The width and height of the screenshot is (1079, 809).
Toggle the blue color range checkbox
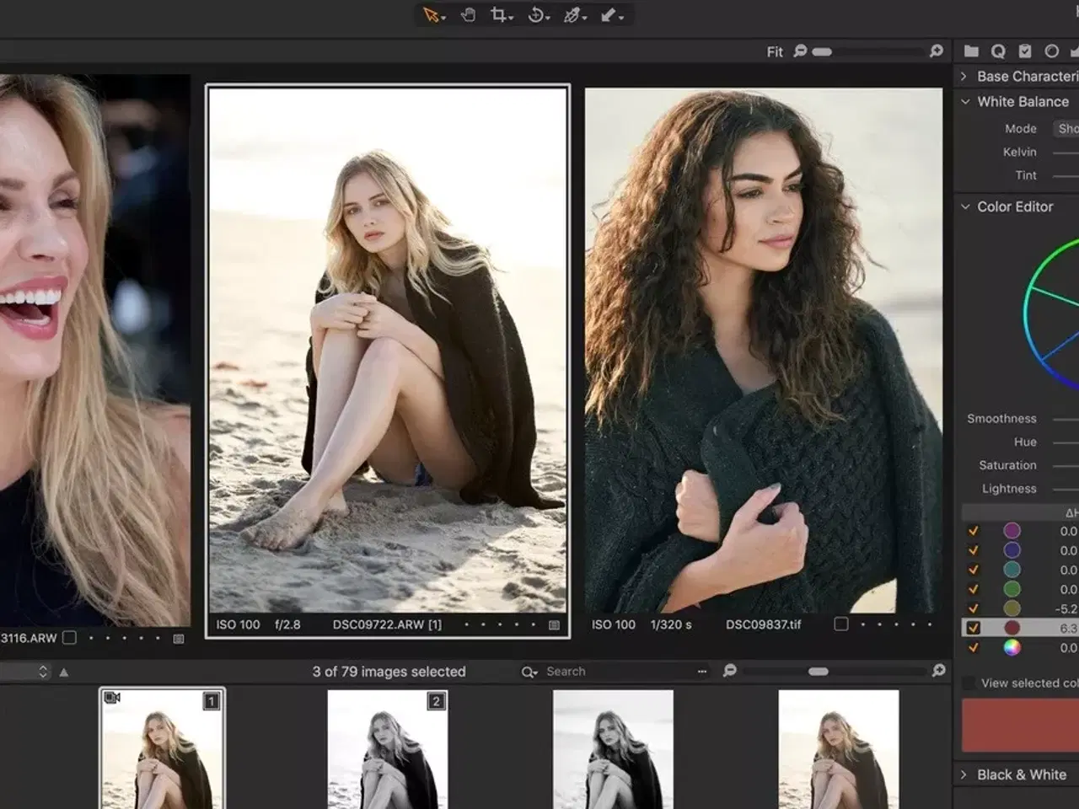pos(974,550)
